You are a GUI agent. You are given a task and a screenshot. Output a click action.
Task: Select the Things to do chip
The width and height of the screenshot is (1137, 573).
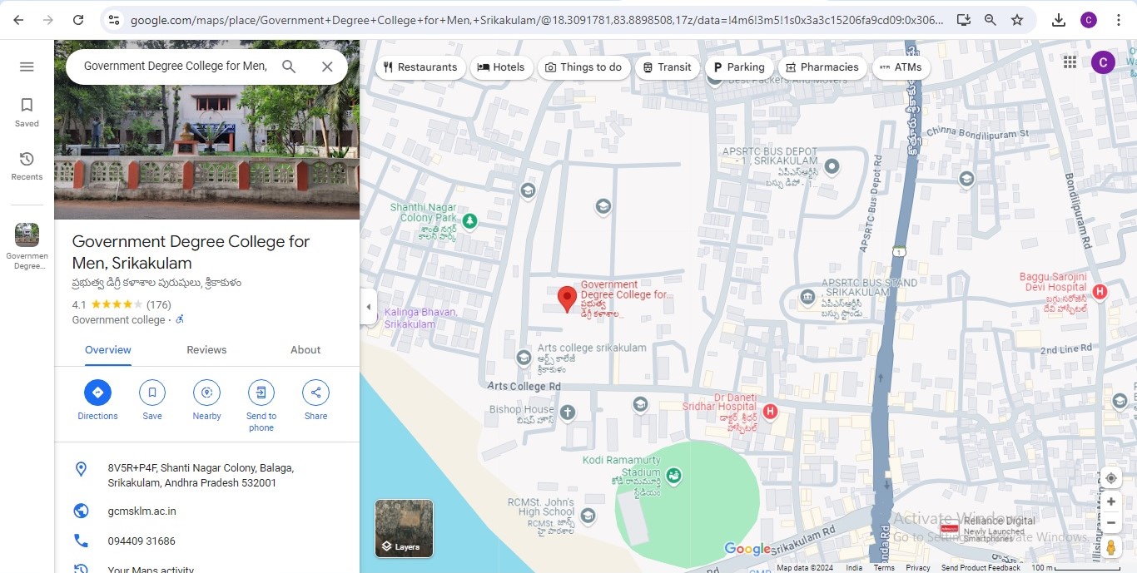(x=583, y=67)
